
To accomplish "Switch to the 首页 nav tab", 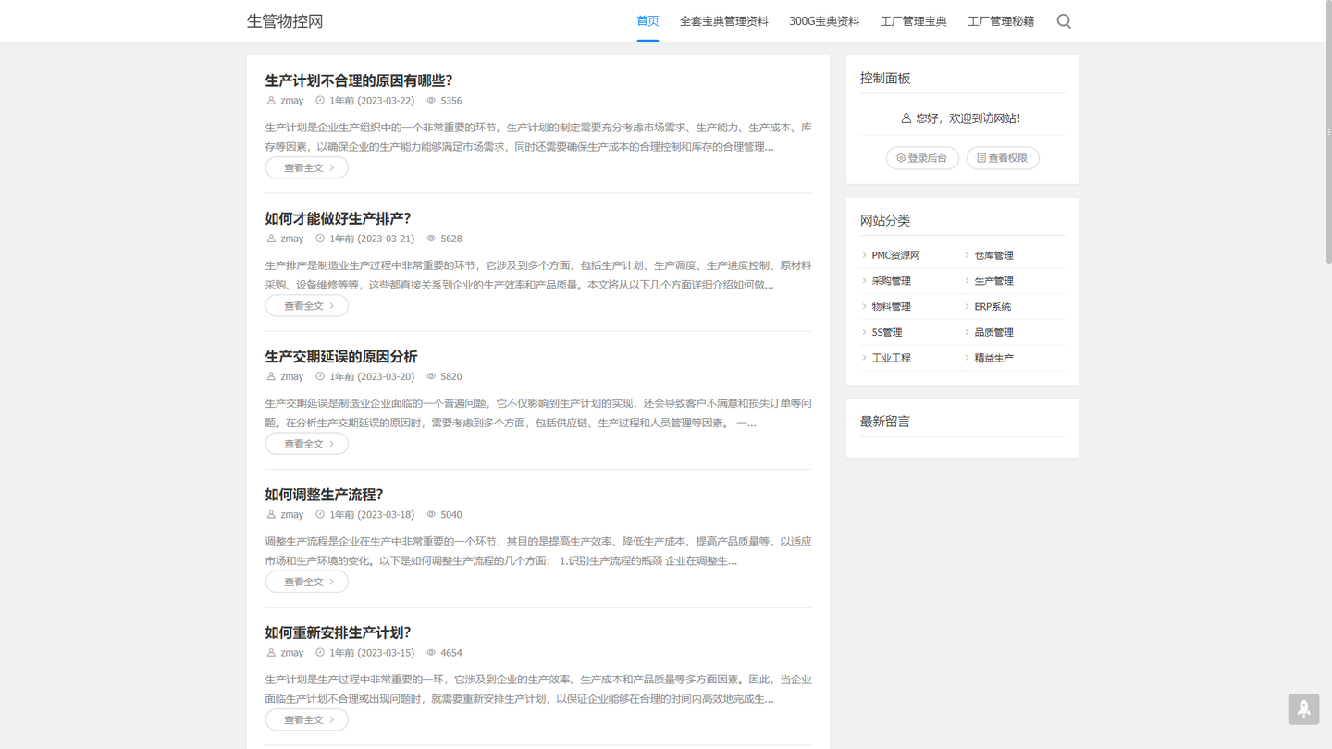I will point(647,21).
